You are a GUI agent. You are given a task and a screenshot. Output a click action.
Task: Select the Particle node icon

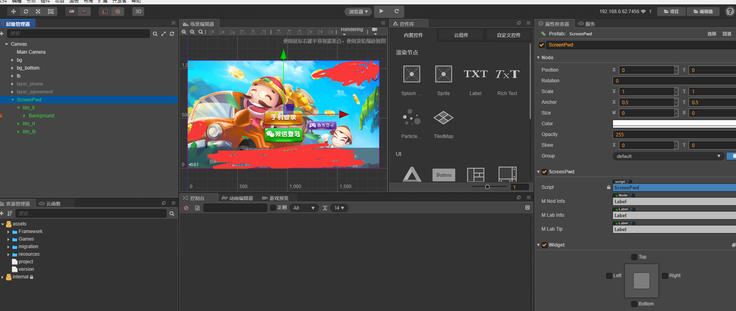click(412, 117)
